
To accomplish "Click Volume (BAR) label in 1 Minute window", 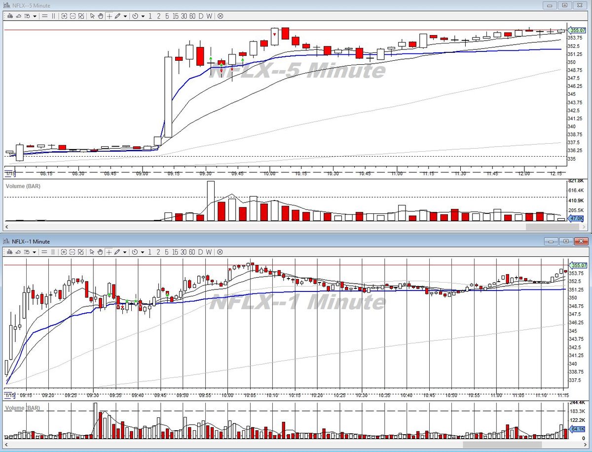I will coord(23,408).
